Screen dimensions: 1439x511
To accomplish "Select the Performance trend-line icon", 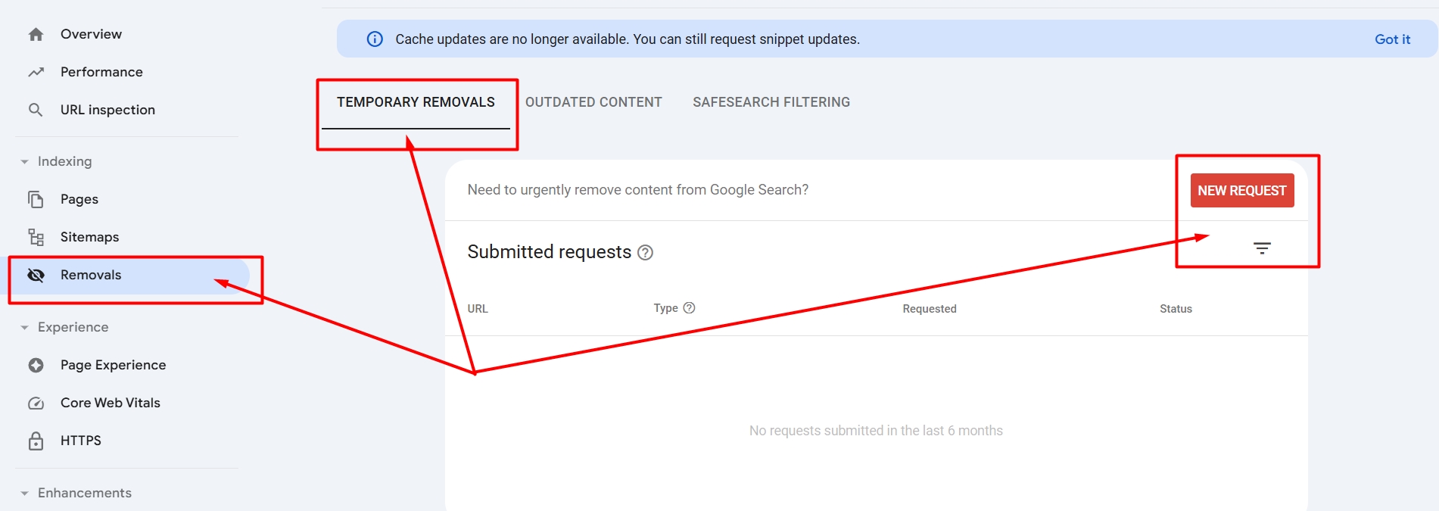I will point(36,71).
